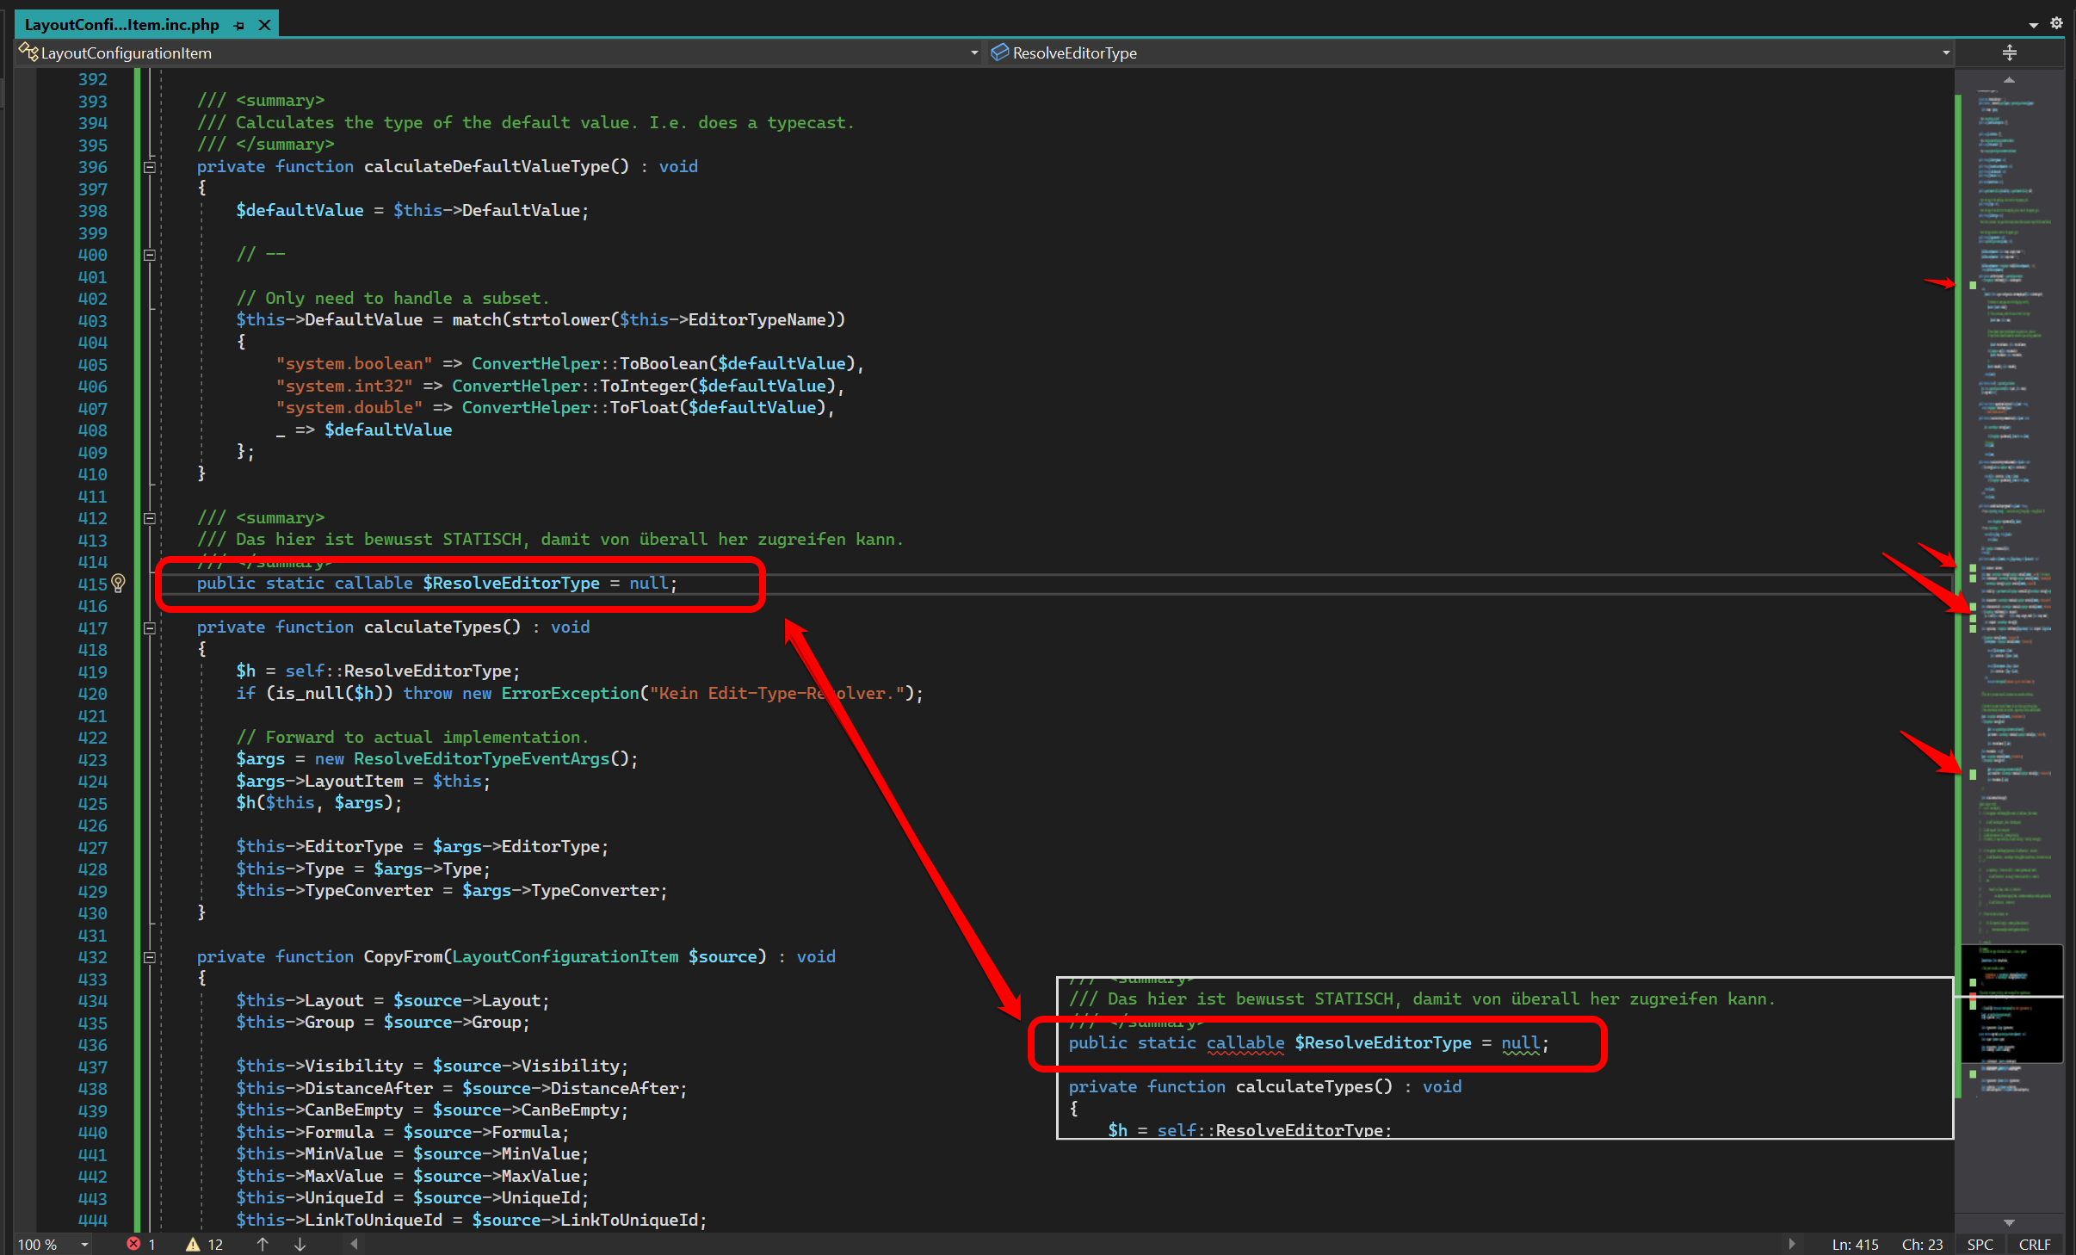Go to previous issue up arrow
This screenshot has height=1255, width=2076.
click(263, 1244)
